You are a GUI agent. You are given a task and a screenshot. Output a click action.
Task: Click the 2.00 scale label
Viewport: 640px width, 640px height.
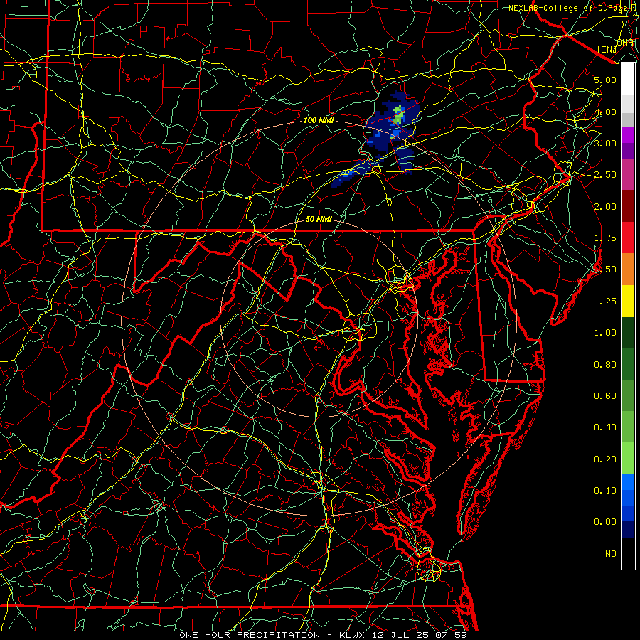click(x=605, y=206)
